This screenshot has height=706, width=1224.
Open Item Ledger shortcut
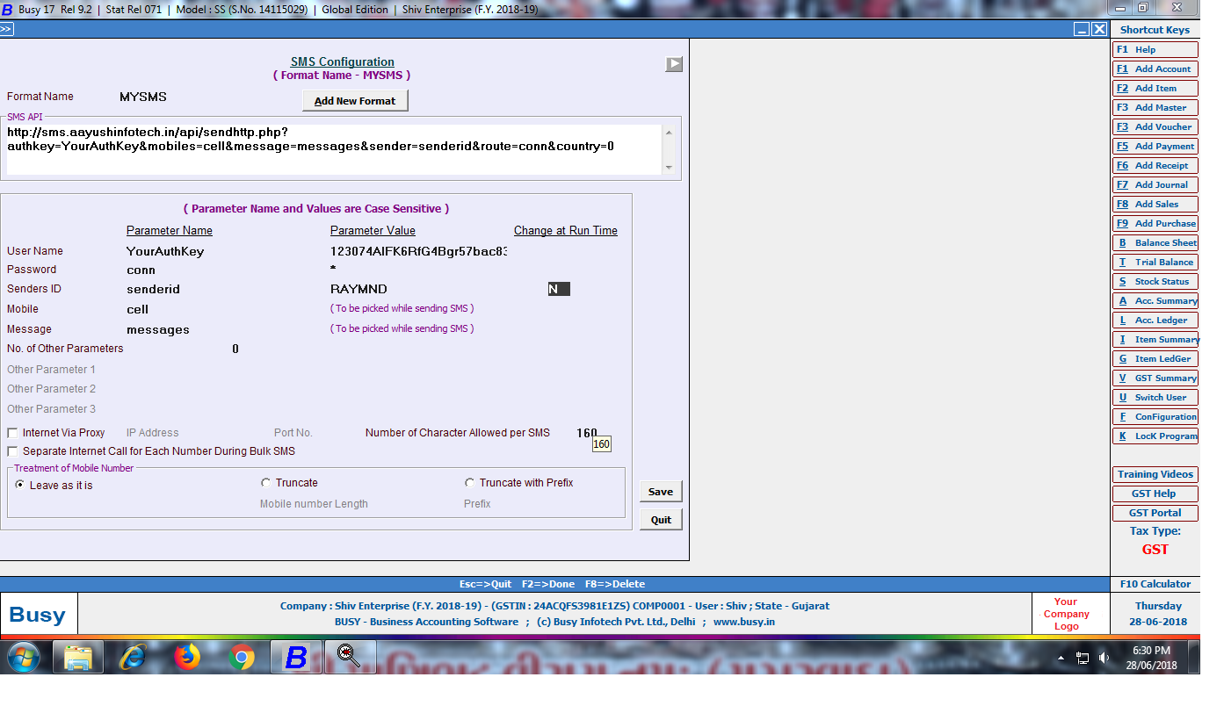click(x=1155, y=359)
